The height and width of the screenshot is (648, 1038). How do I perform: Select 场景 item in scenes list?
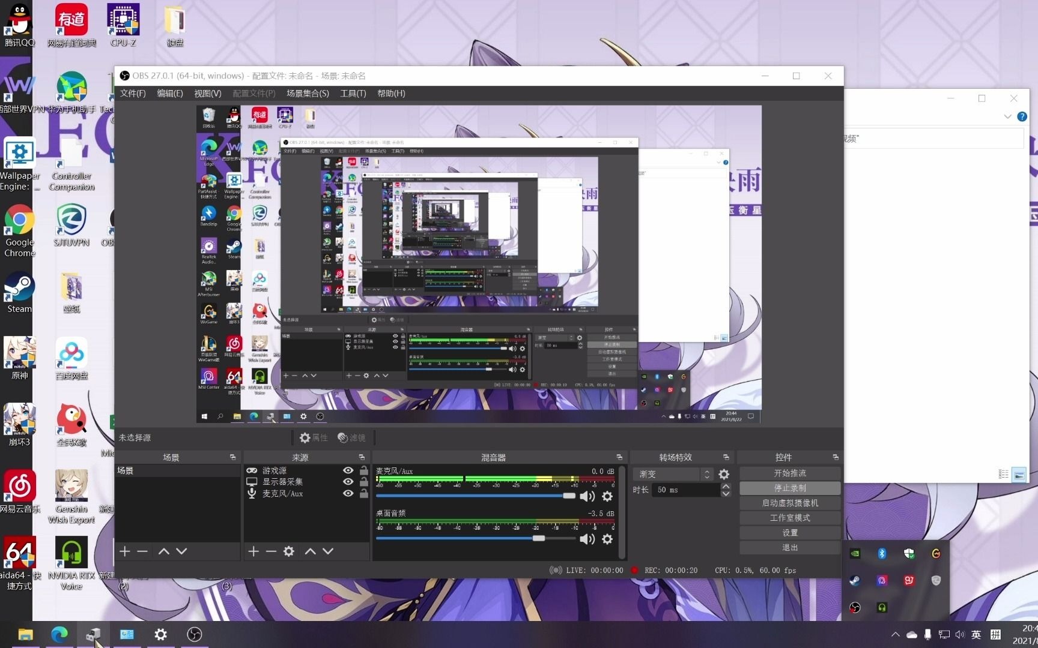pos(177,471)
